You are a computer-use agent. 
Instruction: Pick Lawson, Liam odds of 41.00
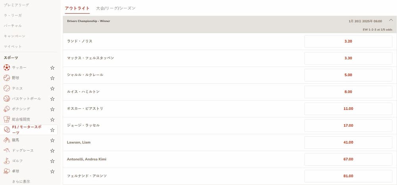tap(348, 142)
